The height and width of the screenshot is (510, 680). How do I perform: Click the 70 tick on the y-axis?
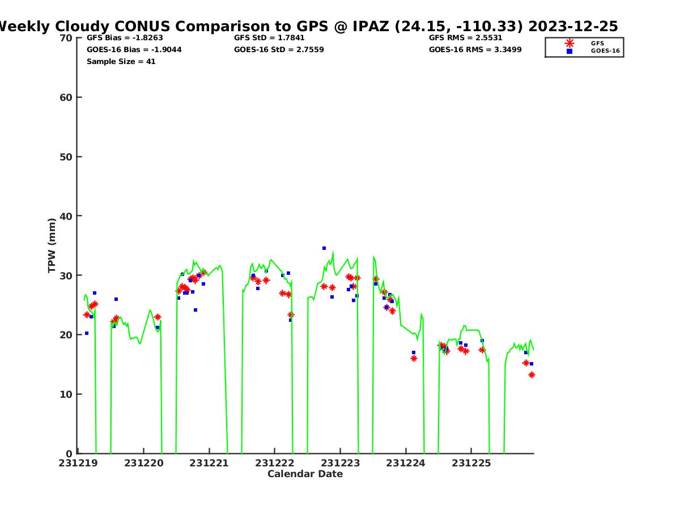point(66,38)
